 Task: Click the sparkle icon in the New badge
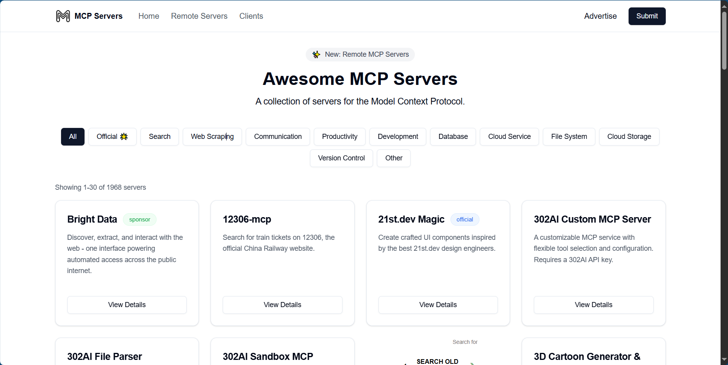[x=316, y=54]
